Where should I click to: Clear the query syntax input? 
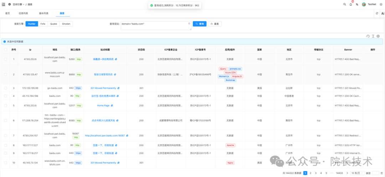pyautogui.click(x=189, y=24)
